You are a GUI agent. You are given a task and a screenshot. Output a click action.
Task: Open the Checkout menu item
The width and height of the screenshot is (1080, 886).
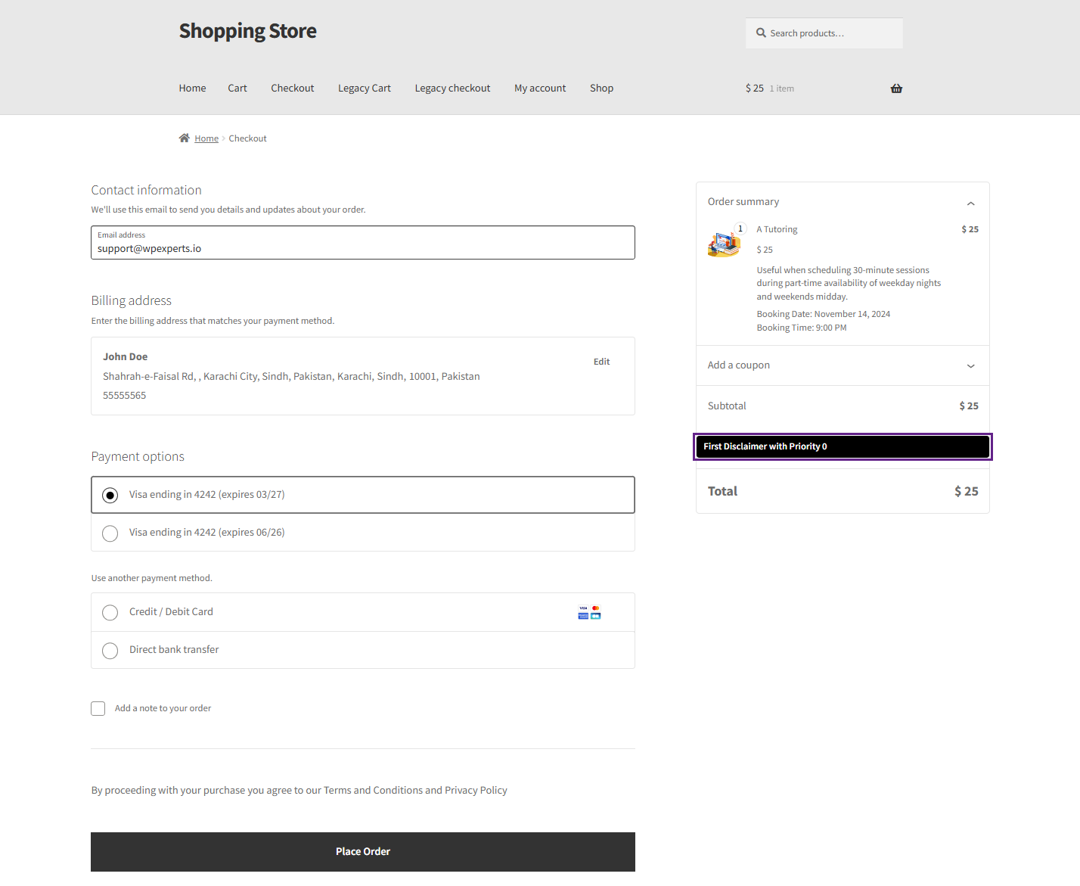293,89
